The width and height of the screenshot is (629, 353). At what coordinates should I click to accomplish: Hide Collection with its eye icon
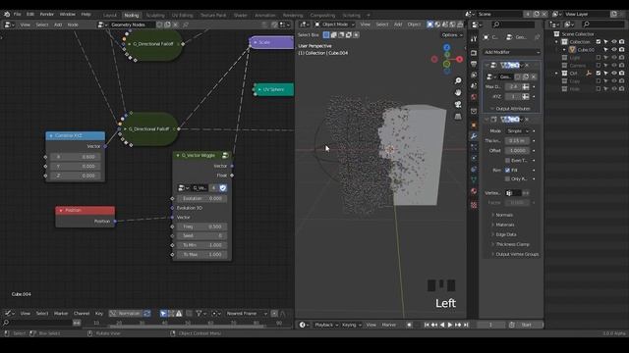pyautogui.click(x=614, y=41)
